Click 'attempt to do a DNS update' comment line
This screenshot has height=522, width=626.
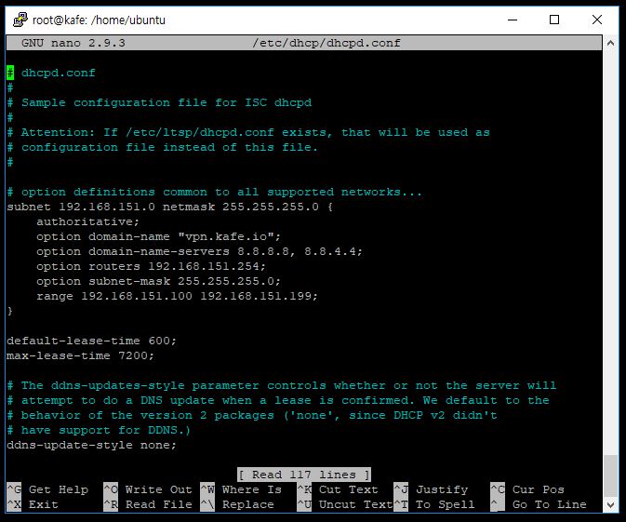click(x=278, y=401)
